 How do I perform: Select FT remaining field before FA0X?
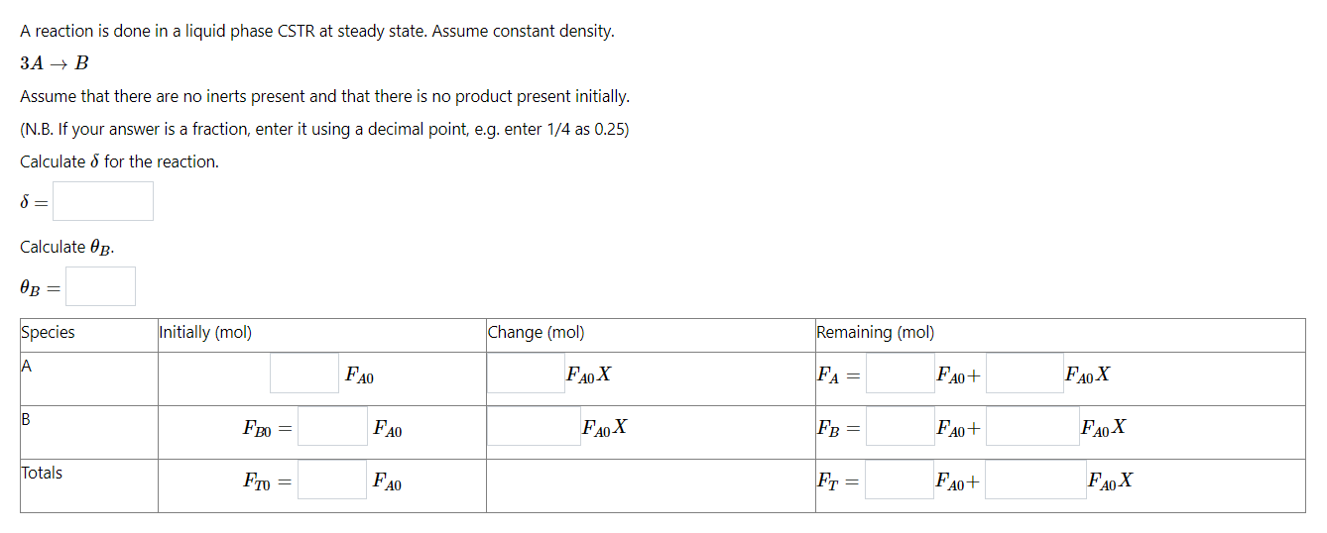click(x=1035, y=480)
